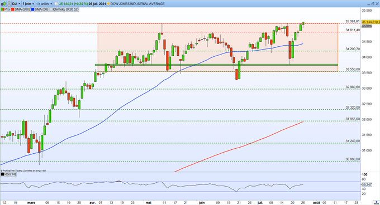Click the '4h30m' countdown label

point(367,26)
